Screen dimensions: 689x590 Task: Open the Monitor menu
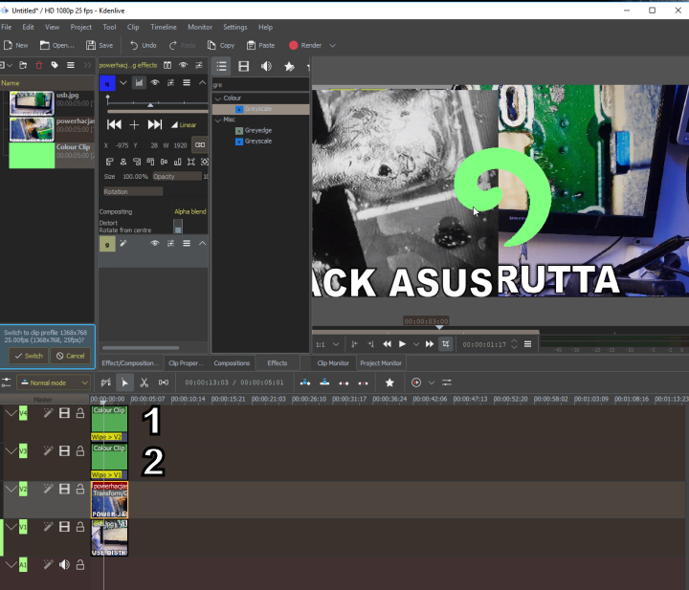200,27
